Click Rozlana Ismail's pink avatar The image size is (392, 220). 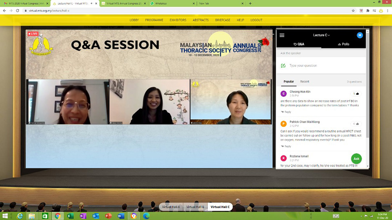(x=283, y=158)
